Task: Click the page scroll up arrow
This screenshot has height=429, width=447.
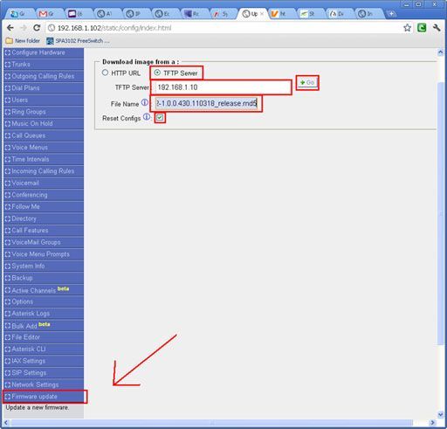Action: (x=440, y=52)
